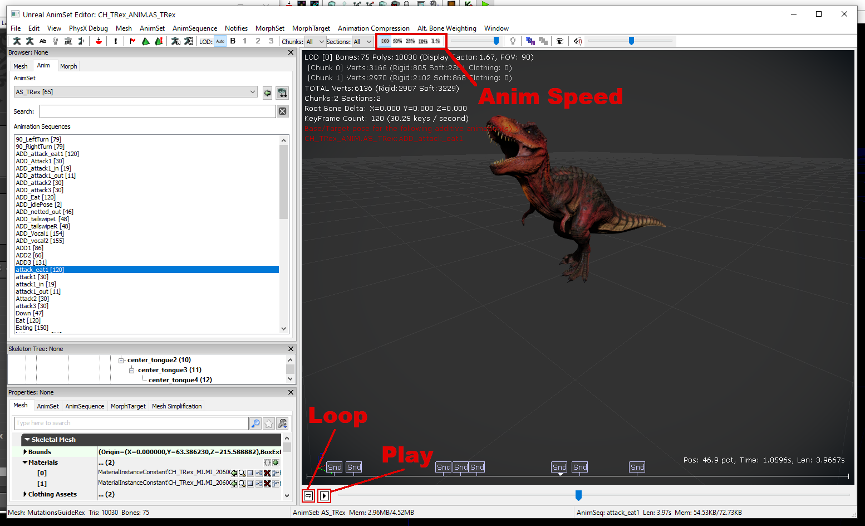The image size is (865, 526).
Task: Close the Properties panel
Action: click(x=291, y=392)
